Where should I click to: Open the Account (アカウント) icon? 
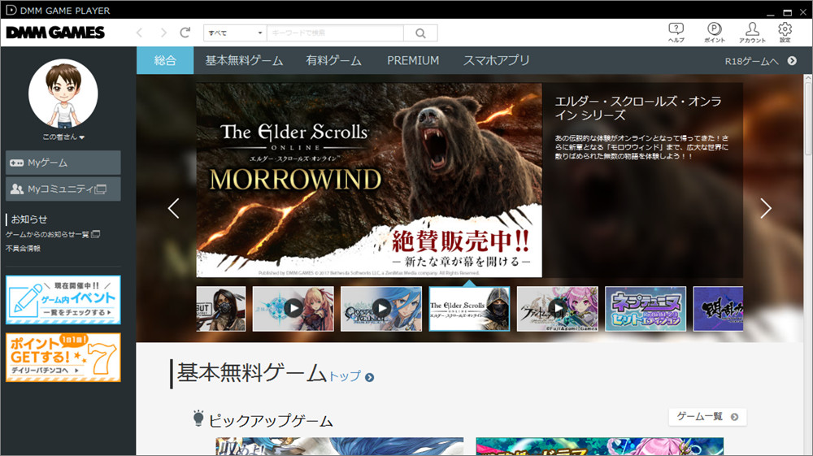(752, 33)
